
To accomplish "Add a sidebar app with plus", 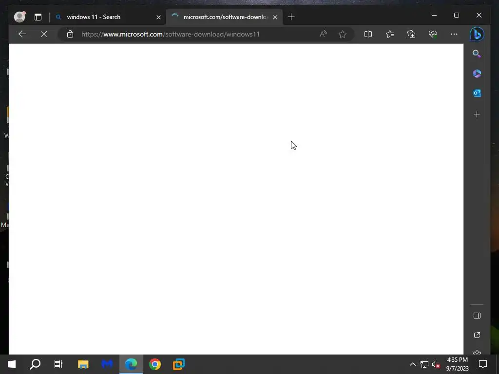I will [x=477, y=114].
